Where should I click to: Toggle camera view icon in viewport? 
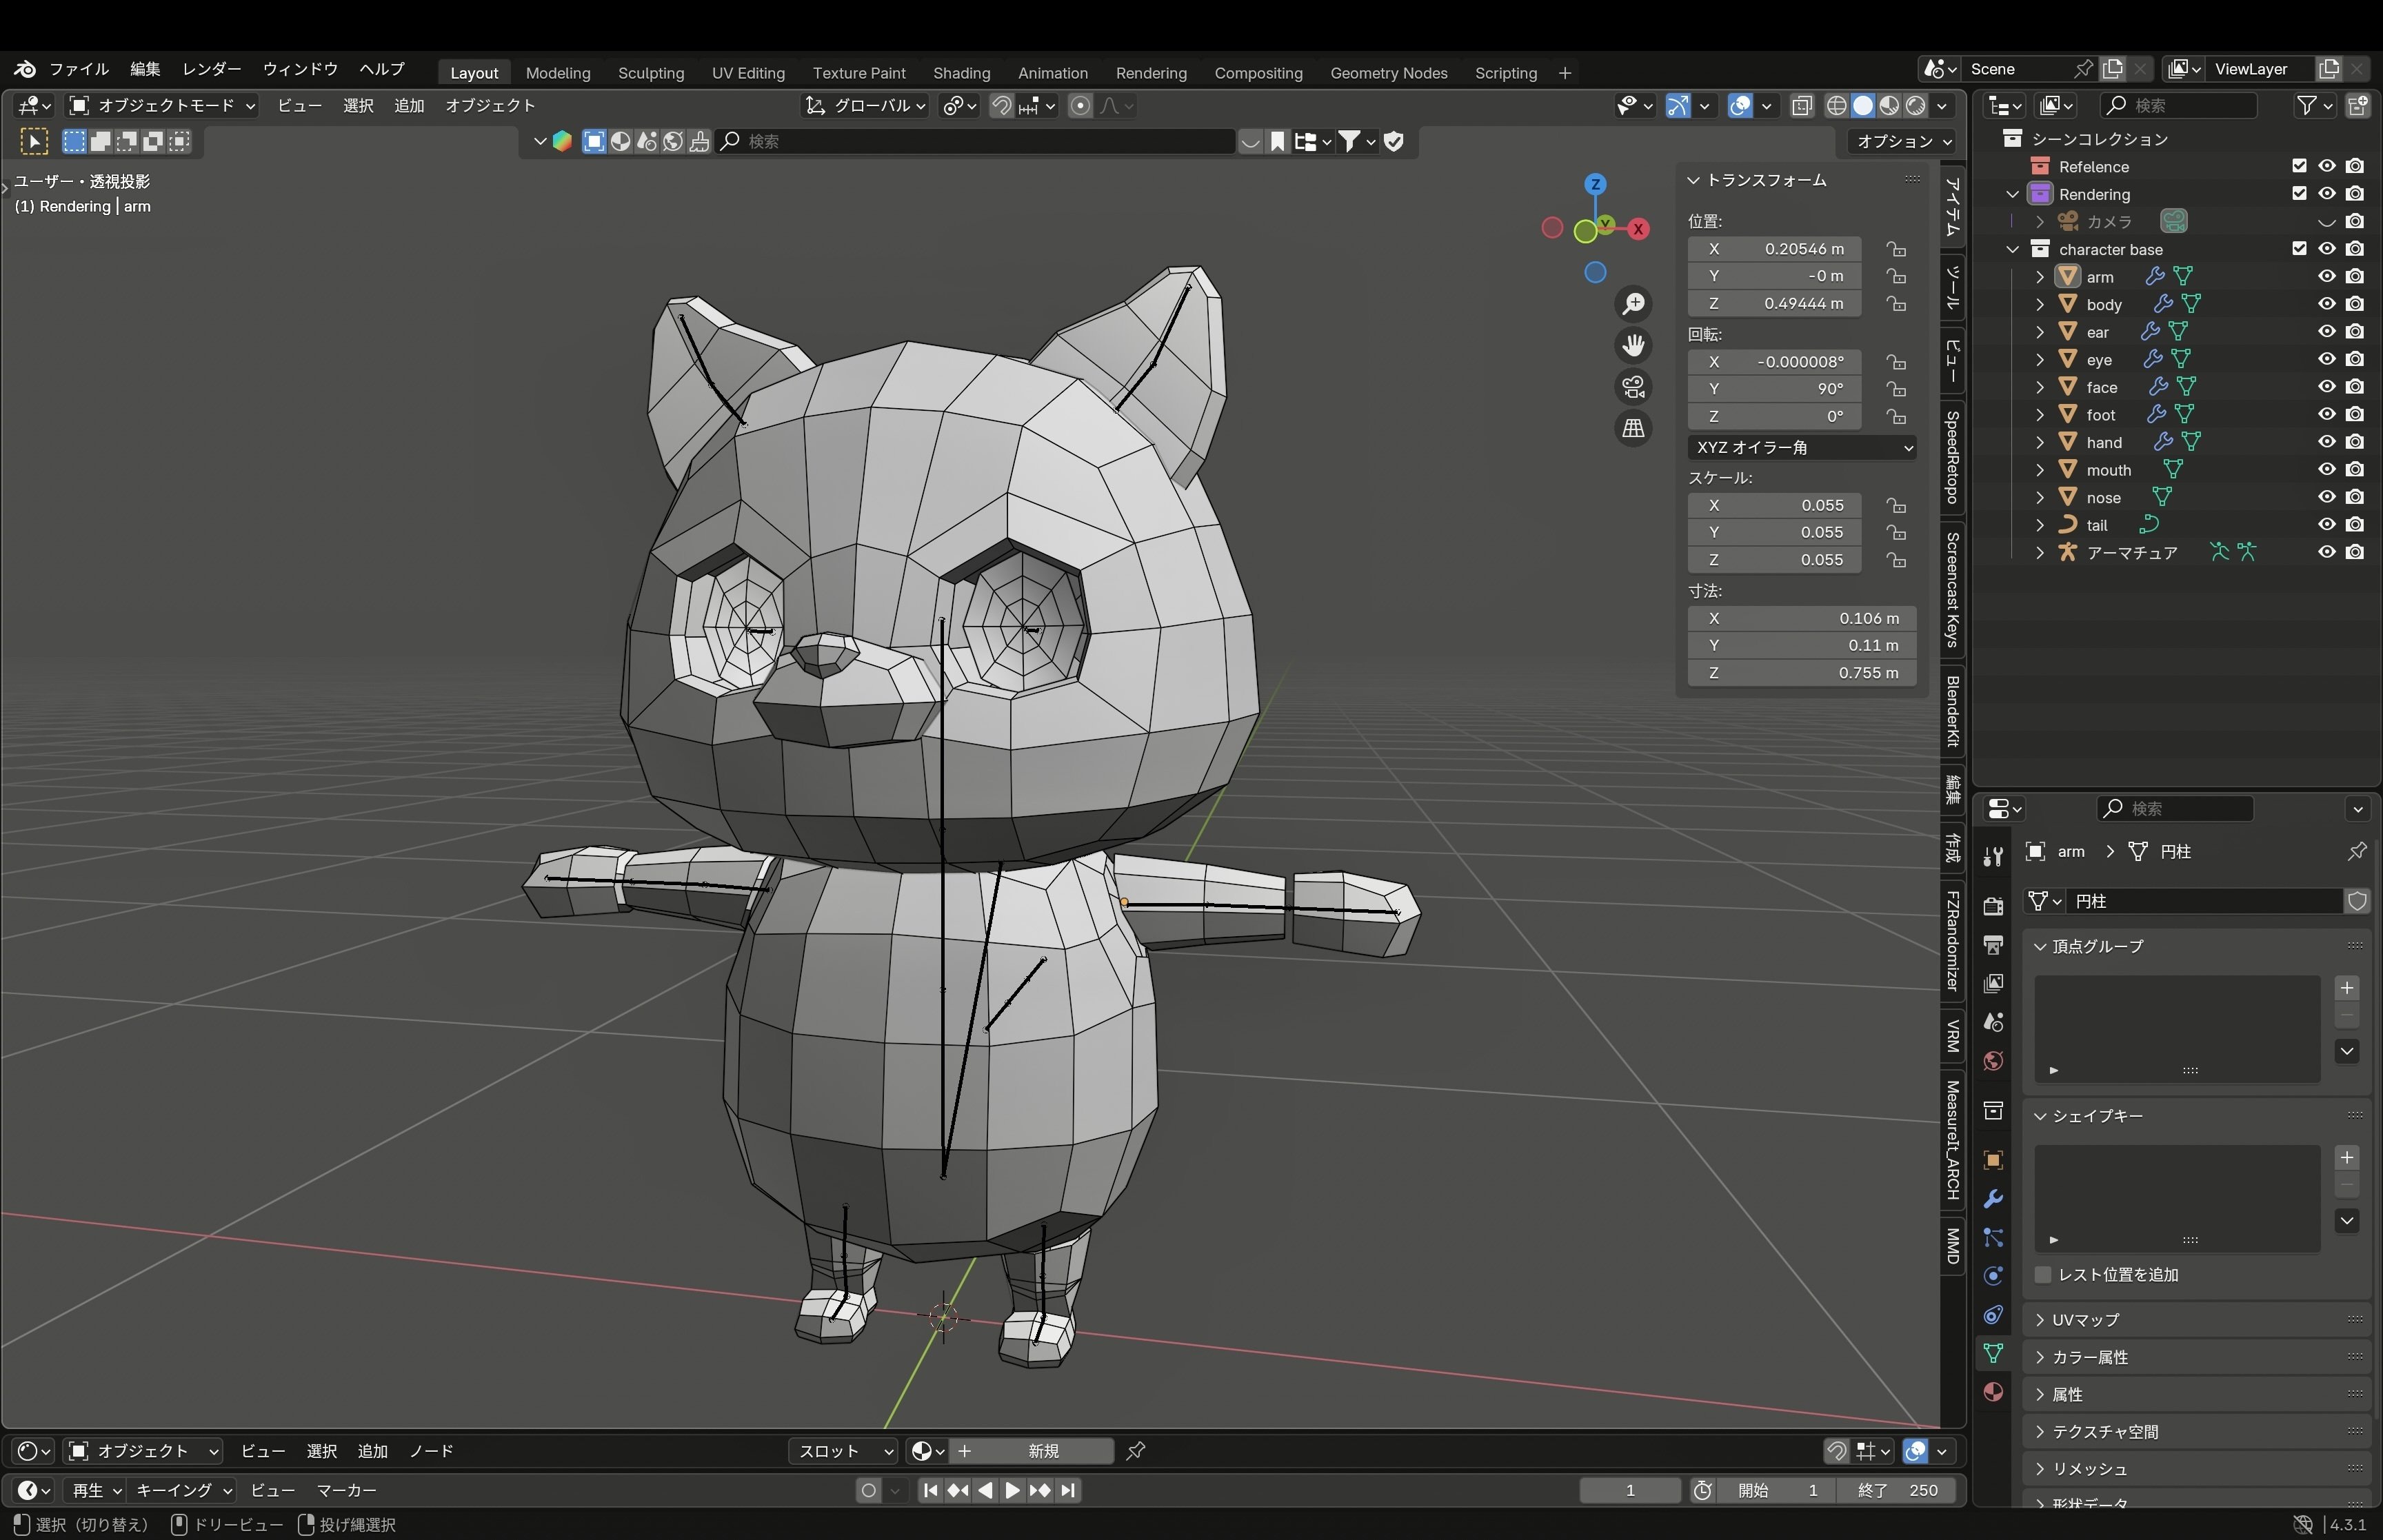coord(1633,387)
